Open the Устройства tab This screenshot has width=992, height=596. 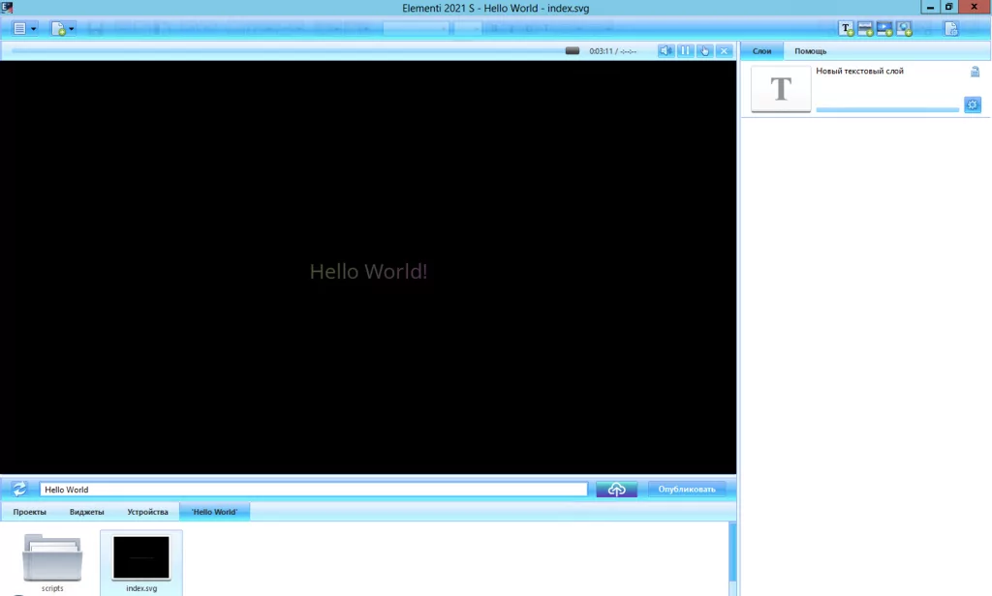(147, 512)
